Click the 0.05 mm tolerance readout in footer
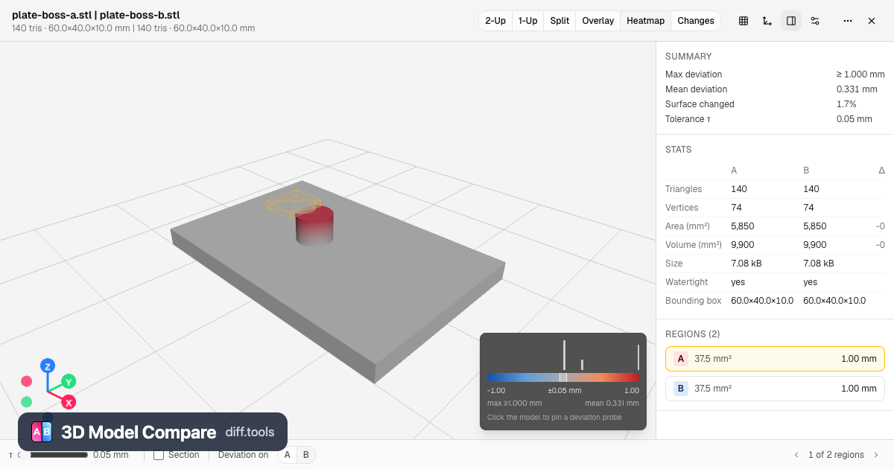Image resolution: width=894 pixels, height=469 pixels. click(x=110, y=455)
